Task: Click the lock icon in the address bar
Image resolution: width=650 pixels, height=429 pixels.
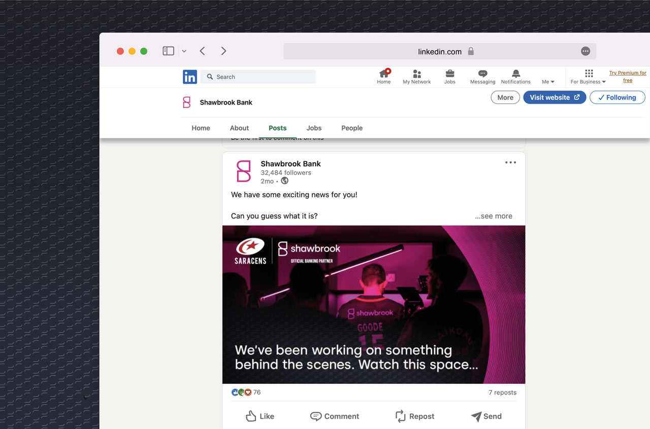Action: click(x=471, y=51)
